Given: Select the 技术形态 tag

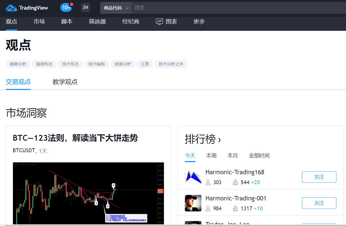Looking at the screenshot, I should 71,64.
